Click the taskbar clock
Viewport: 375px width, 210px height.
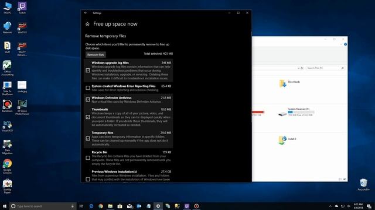point(358,206)
